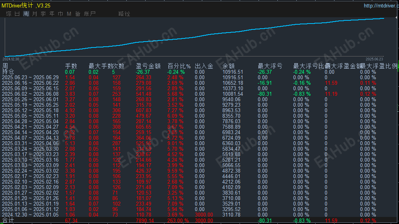
Task: Select week row 2025.06.16 ~ 2025.06.22
Action: (30, 83)
